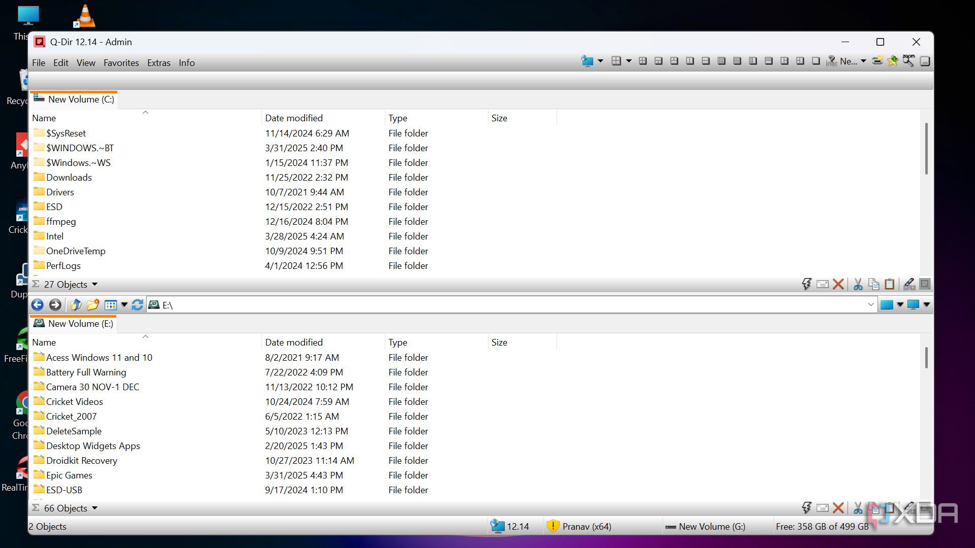Click the blue monitor icon beside address bar

tap(913, 304)
